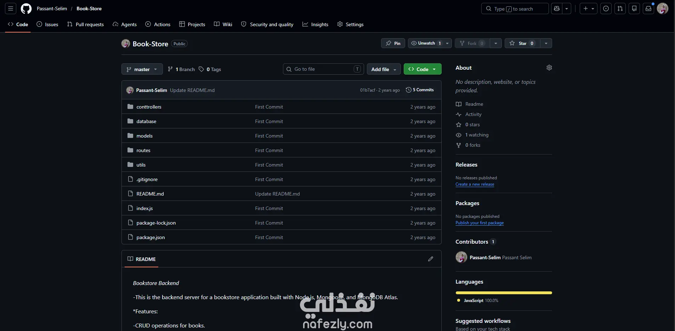Viewport: 675px width, 331px height.
Task: Expand the Star lists dropdown arrow
Action: [x=546, y=43]
